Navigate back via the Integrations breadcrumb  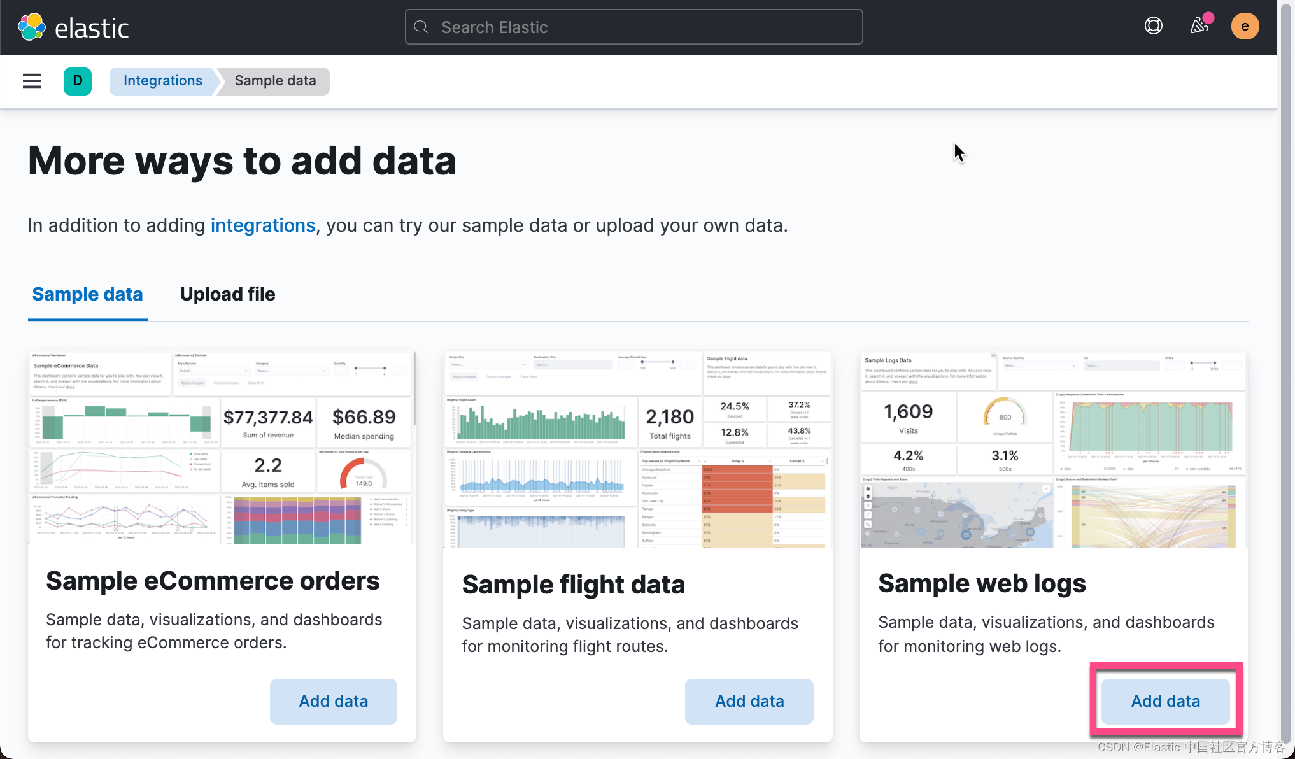coord(162,81)
